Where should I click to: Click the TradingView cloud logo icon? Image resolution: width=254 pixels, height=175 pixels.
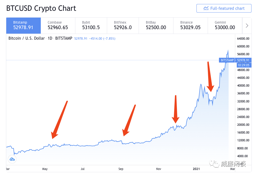[12, 159]
